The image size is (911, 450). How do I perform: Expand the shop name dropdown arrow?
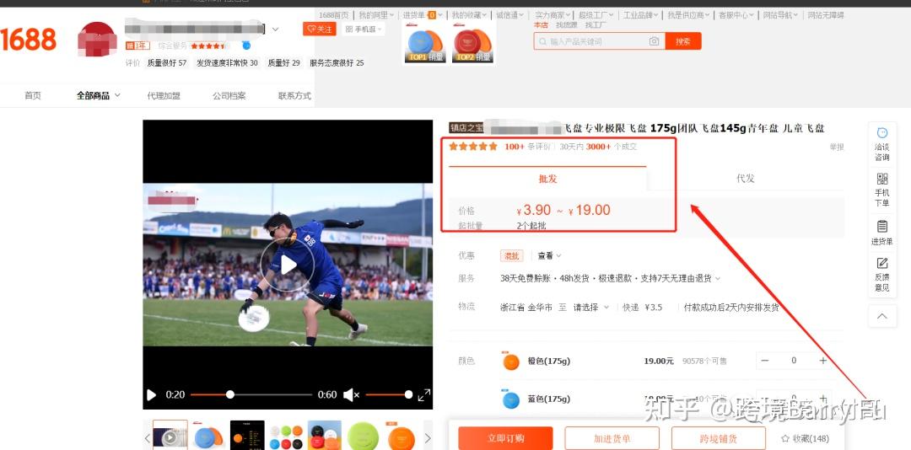[x=275, y=29]
